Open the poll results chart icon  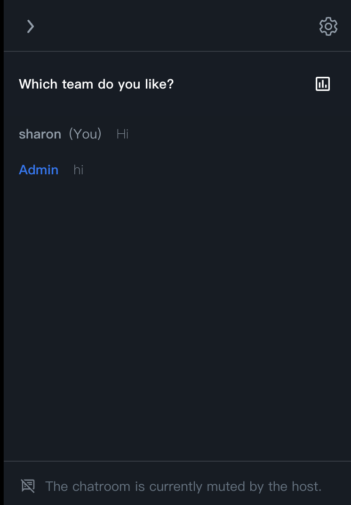click(323, 84)
